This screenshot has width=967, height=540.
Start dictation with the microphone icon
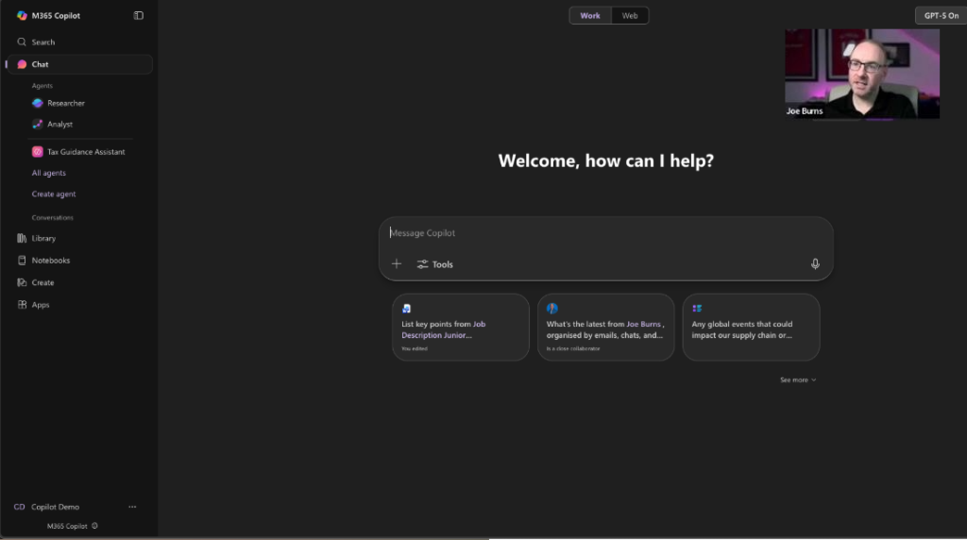tap(815, 263)
